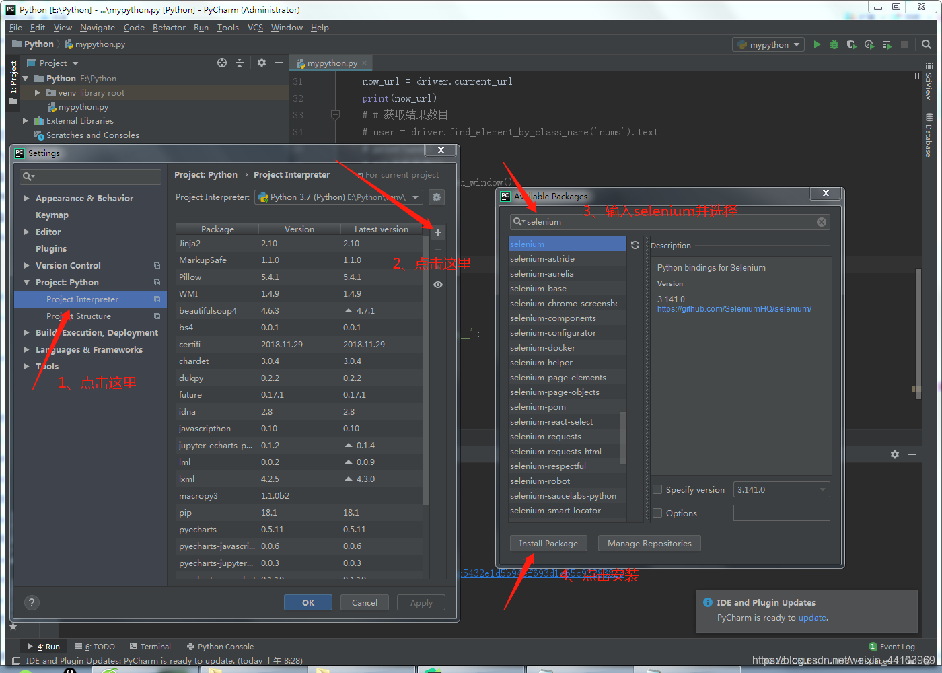Click the Settings help question mark
This screenshot has width=942, height=673.
[32, 603]
